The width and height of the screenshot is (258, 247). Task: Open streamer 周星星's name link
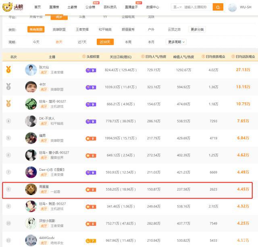click(44, 186)
